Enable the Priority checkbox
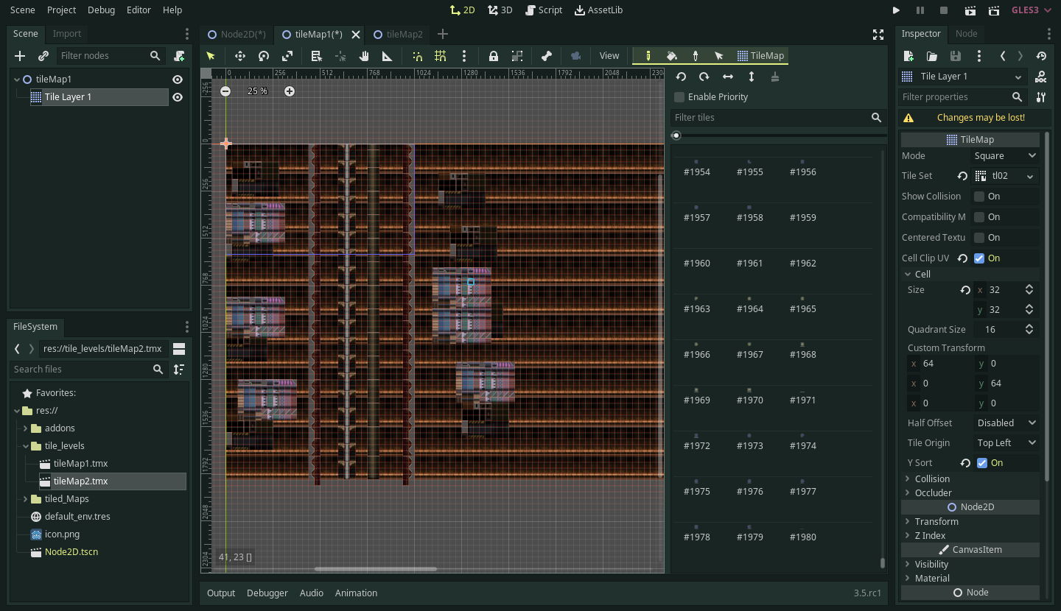This screenshot has height=611, width=1061. [x=679, y=96]
